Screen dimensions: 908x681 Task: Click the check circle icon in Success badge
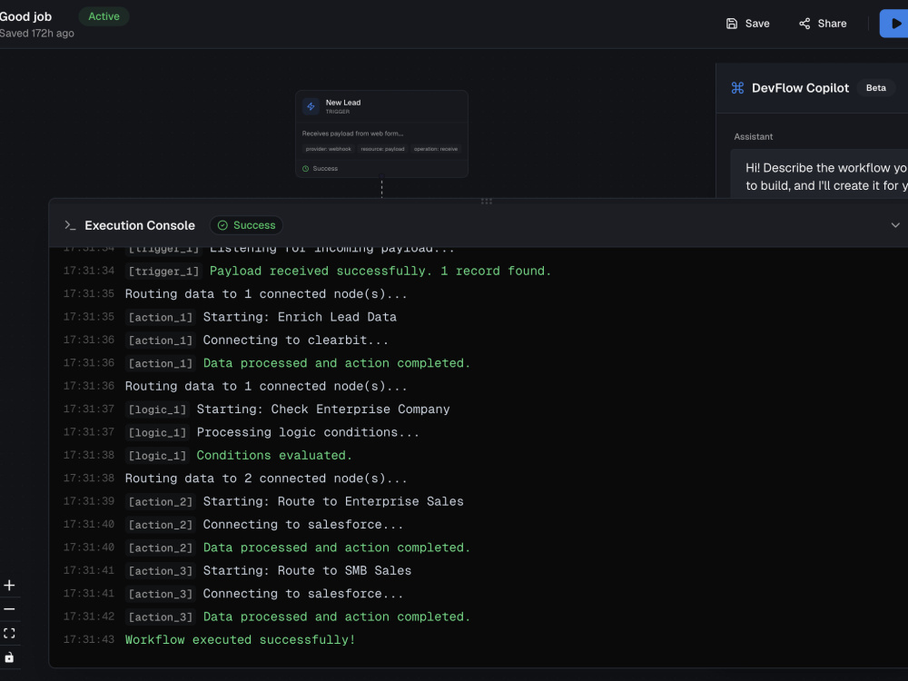222,225
